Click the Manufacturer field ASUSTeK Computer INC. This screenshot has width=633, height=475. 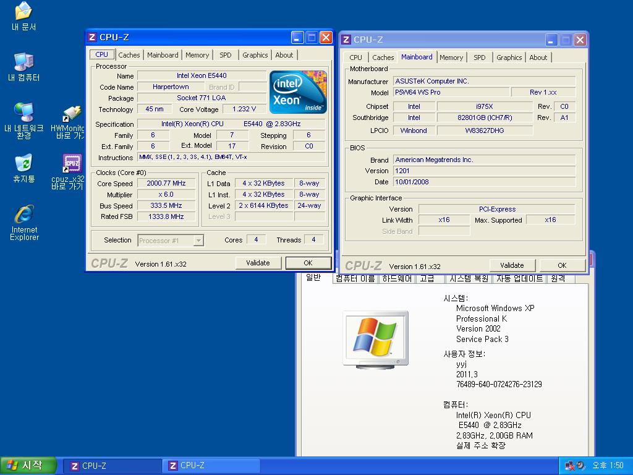485,81
